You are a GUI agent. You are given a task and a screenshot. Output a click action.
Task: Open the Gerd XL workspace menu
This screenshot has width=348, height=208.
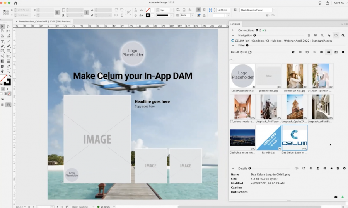coord(340,3)
